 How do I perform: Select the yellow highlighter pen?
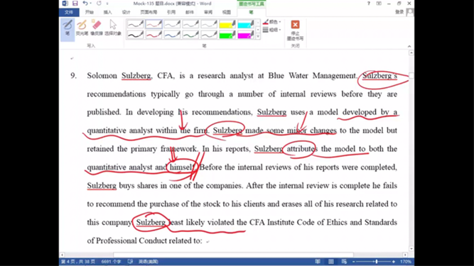click(227, 24)
